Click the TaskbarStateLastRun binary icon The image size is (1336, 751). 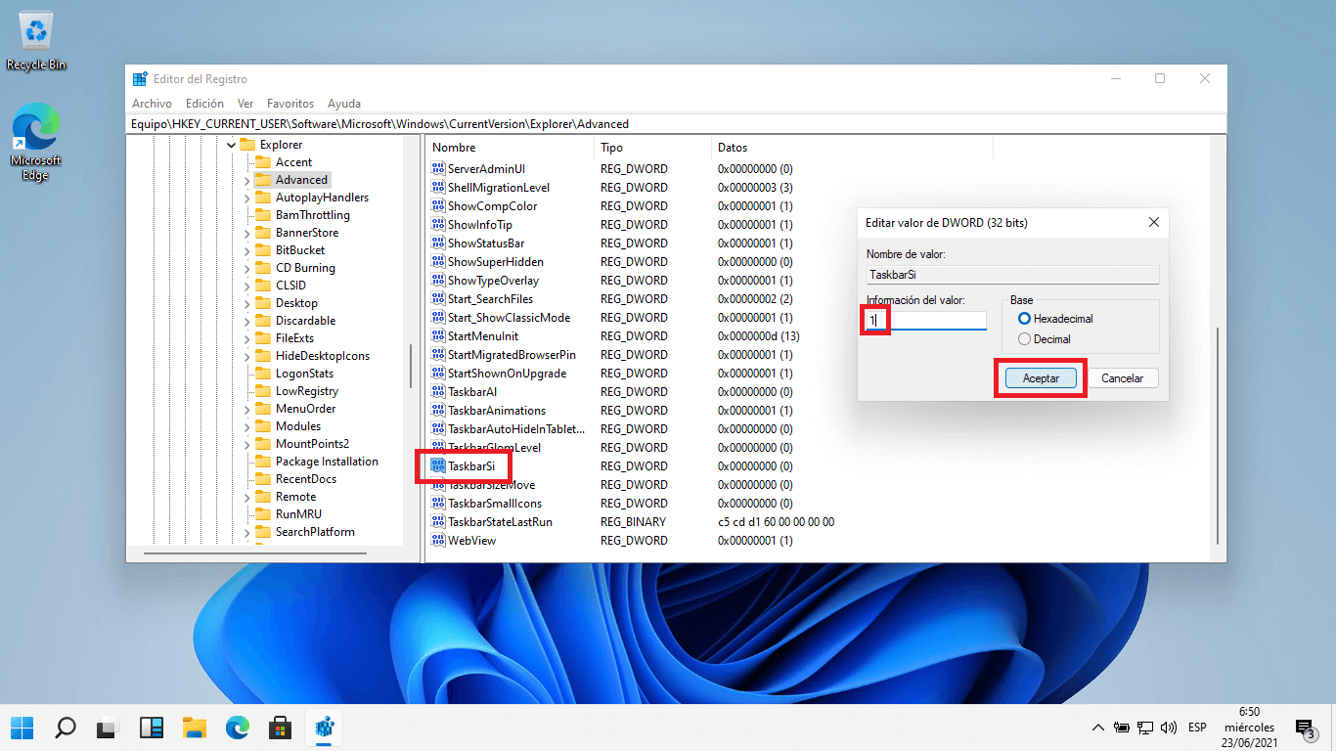coord(438,522)
